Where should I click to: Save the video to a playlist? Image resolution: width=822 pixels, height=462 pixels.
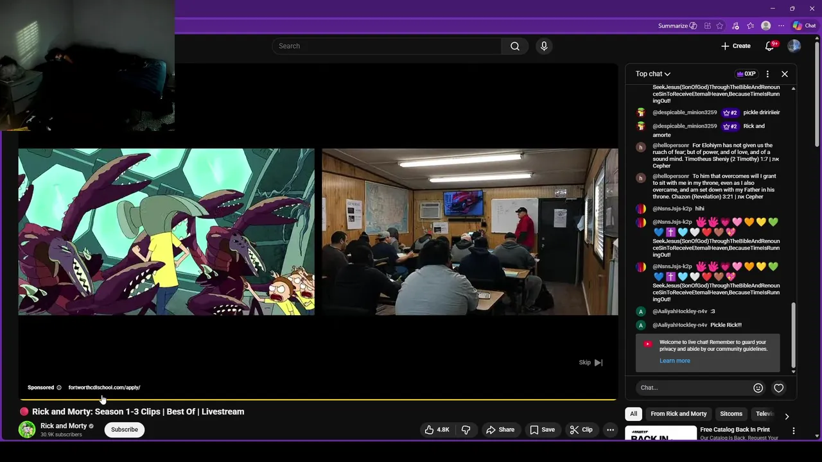pos(542,430)
